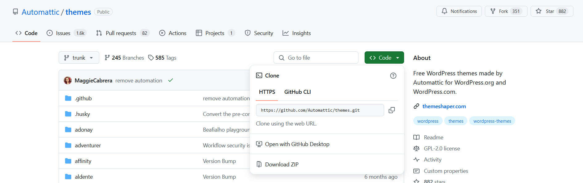Click the Notifications bell button
583x183 pixels.
coord(459,11)
